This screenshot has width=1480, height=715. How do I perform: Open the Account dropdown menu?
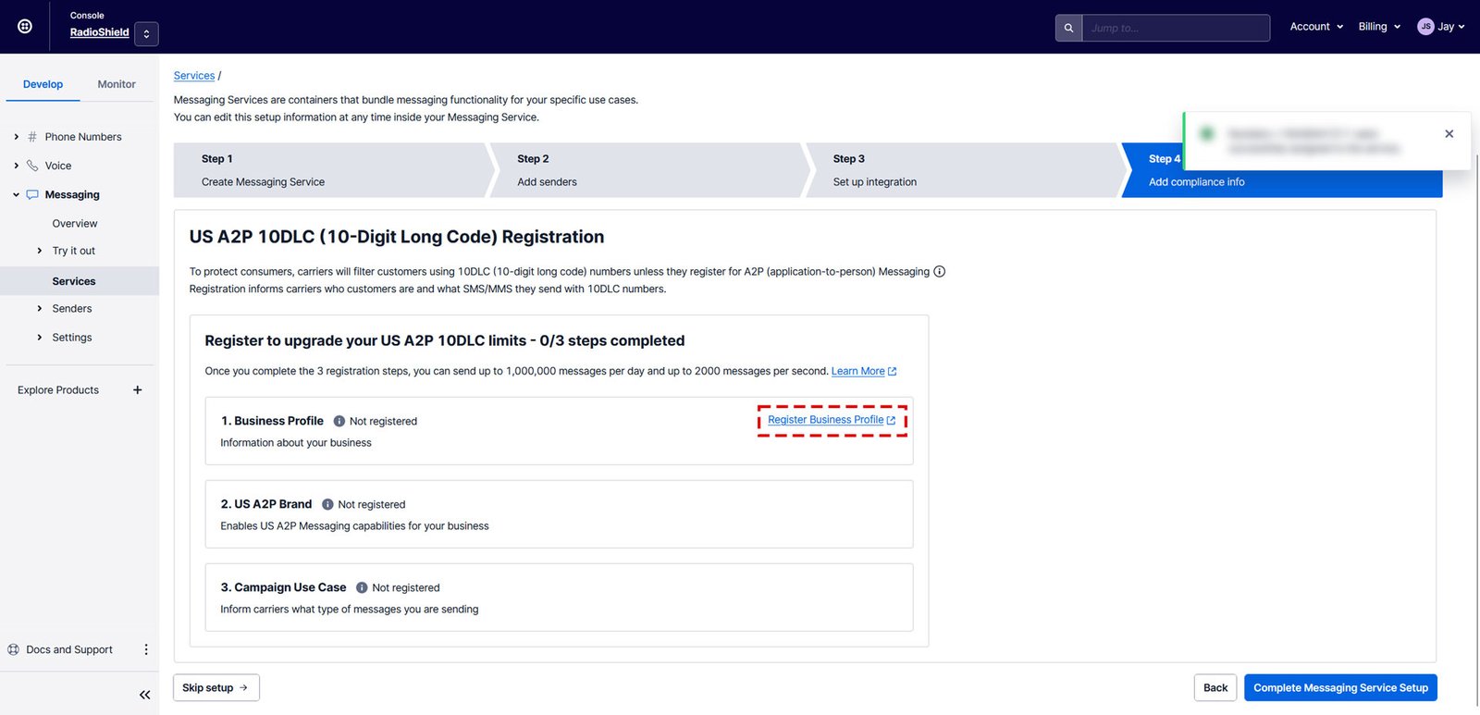pos(1315,27)
